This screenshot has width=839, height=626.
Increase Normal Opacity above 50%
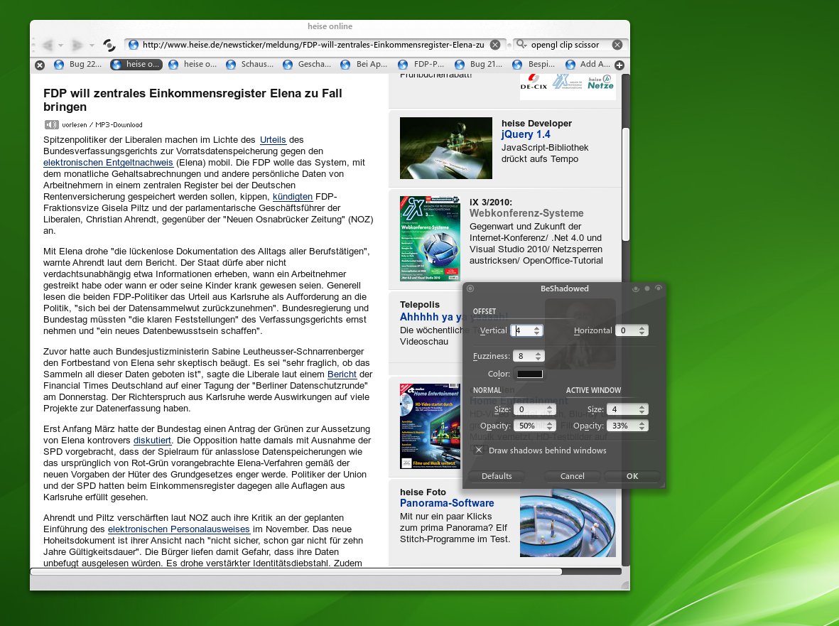(550, 423)
